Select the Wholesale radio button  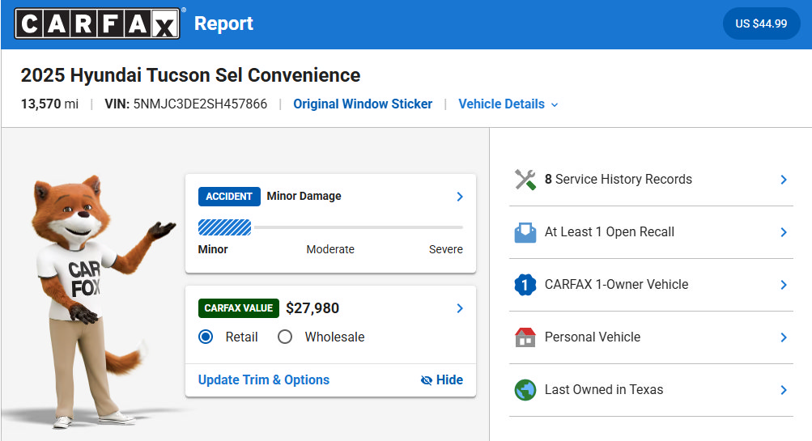(285, 337)
